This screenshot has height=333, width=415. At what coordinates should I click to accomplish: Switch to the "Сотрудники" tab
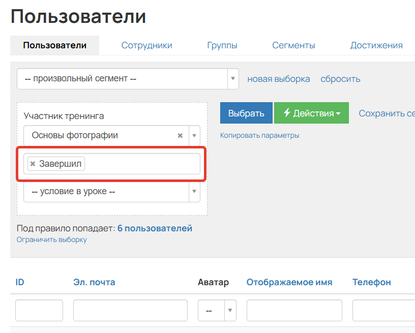click(x=146, y=45)
